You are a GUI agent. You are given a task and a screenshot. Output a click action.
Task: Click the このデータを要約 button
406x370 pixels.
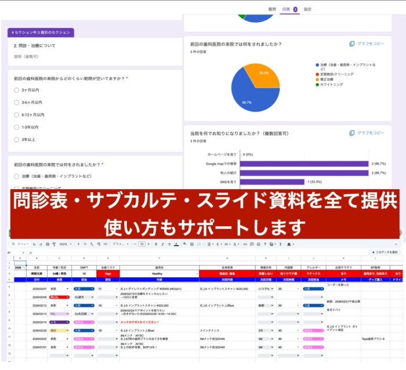385,252
